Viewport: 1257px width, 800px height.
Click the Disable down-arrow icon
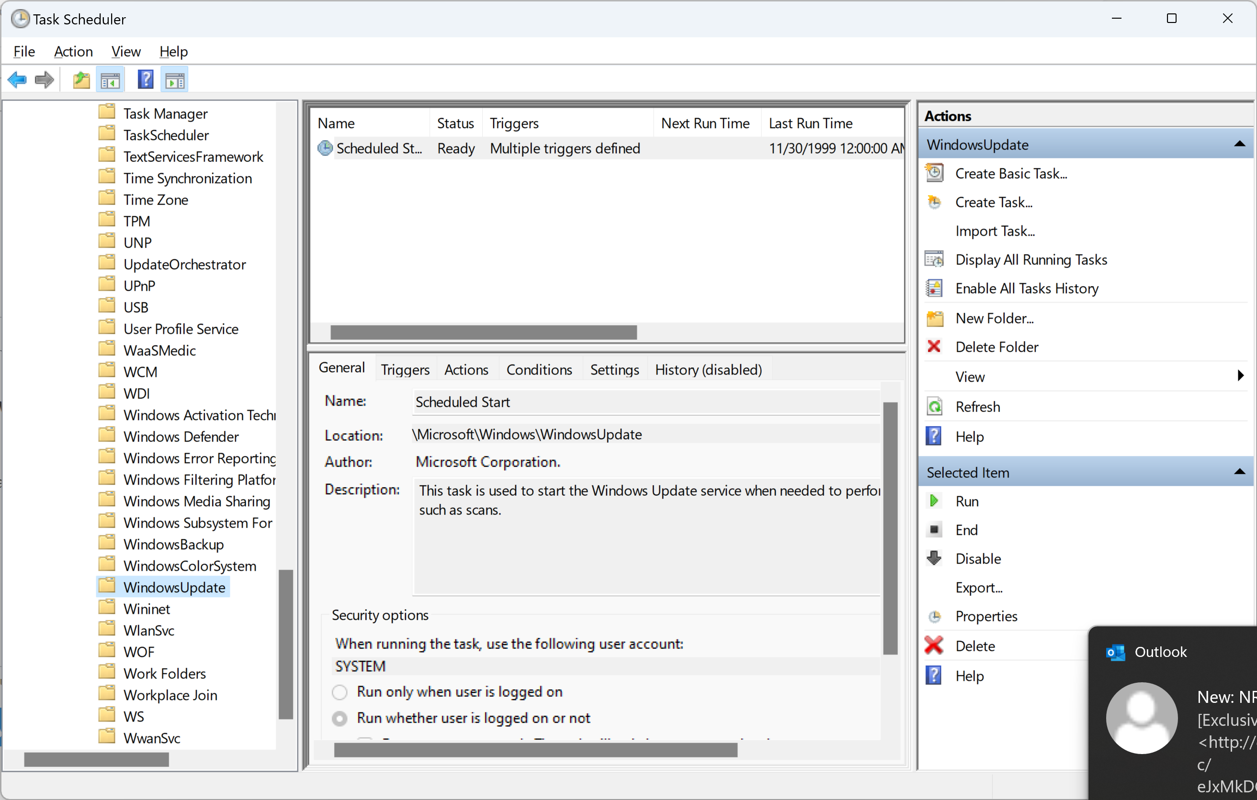934,558
